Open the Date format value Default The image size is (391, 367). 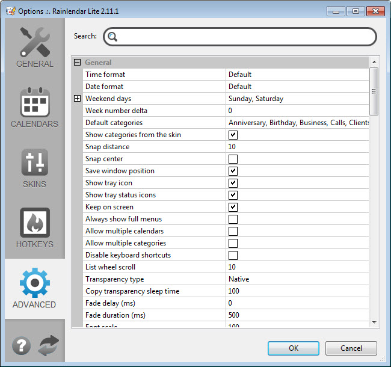click(297, 87)
